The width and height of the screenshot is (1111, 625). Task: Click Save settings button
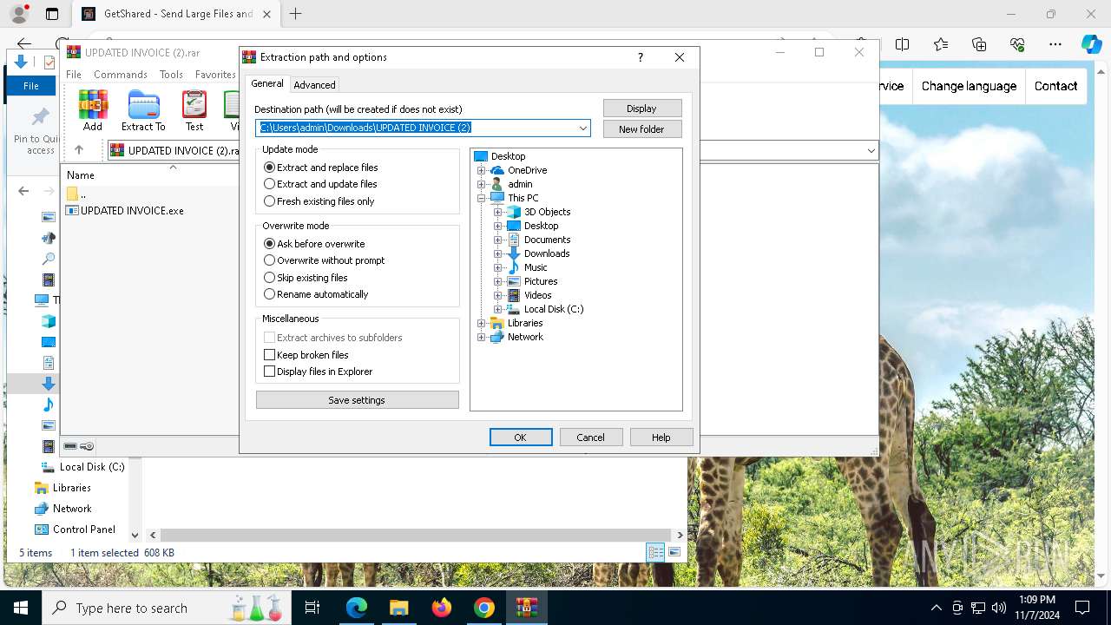point(357,400)
